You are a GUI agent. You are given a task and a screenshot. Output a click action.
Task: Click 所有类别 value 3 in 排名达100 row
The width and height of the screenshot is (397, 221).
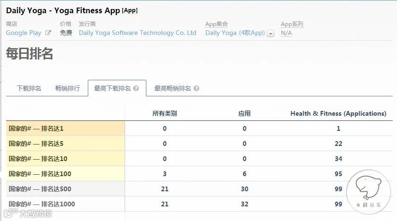[165, 174]
